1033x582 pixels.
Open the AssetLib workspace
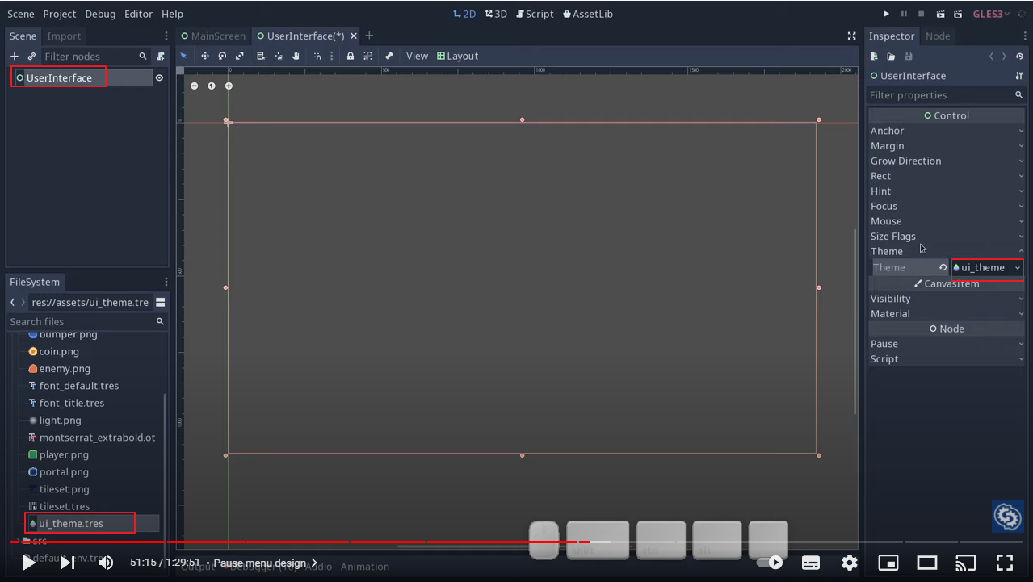(588, 14)
